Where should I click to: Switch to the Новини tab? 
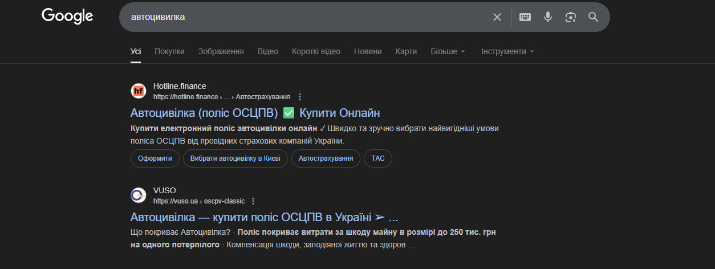click(x=368, y=51)
